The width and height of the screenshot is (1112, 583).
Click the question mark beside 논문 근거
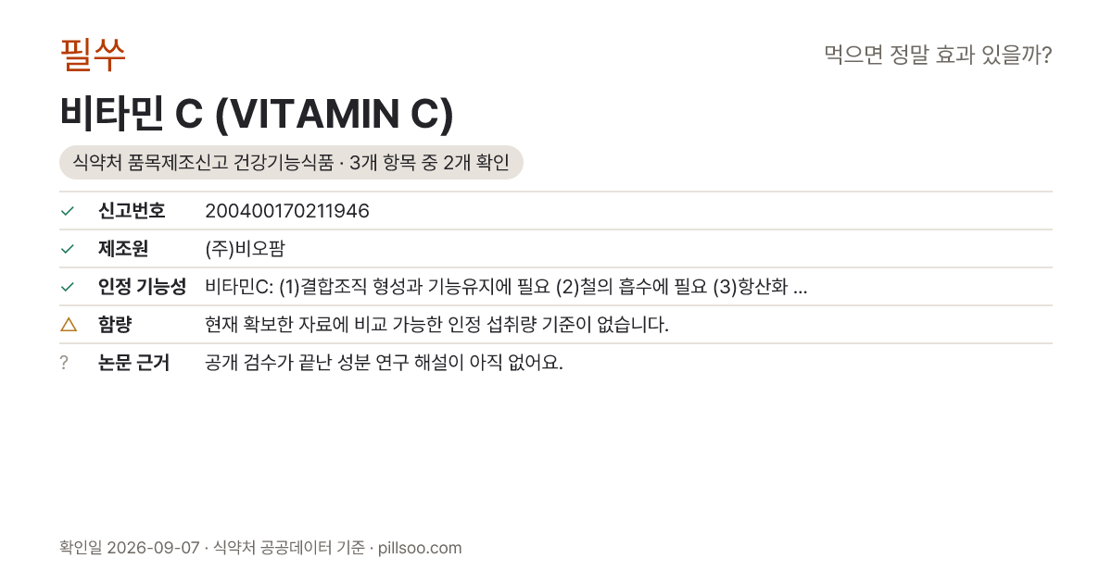tap(64, 363)
